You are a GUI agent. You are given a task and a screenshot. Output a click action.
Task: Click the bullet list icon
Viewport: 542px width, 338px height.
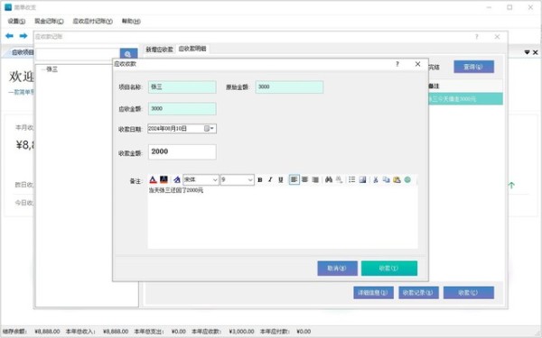352,179
